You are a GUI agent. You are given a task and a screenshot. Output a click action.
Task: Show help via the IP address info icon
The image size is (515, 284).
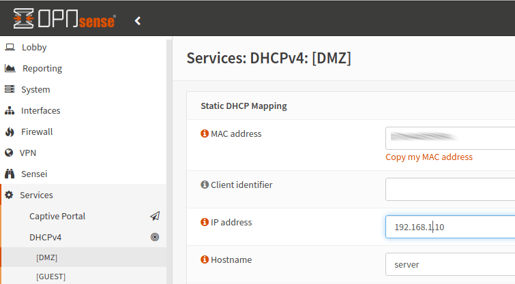(204, 222)
